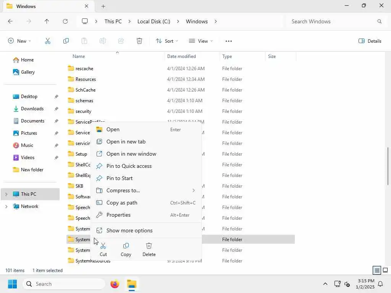Expand Network tree node
Image resolution: width=391 pixels, height=293 pixels.
coord(6,206)
